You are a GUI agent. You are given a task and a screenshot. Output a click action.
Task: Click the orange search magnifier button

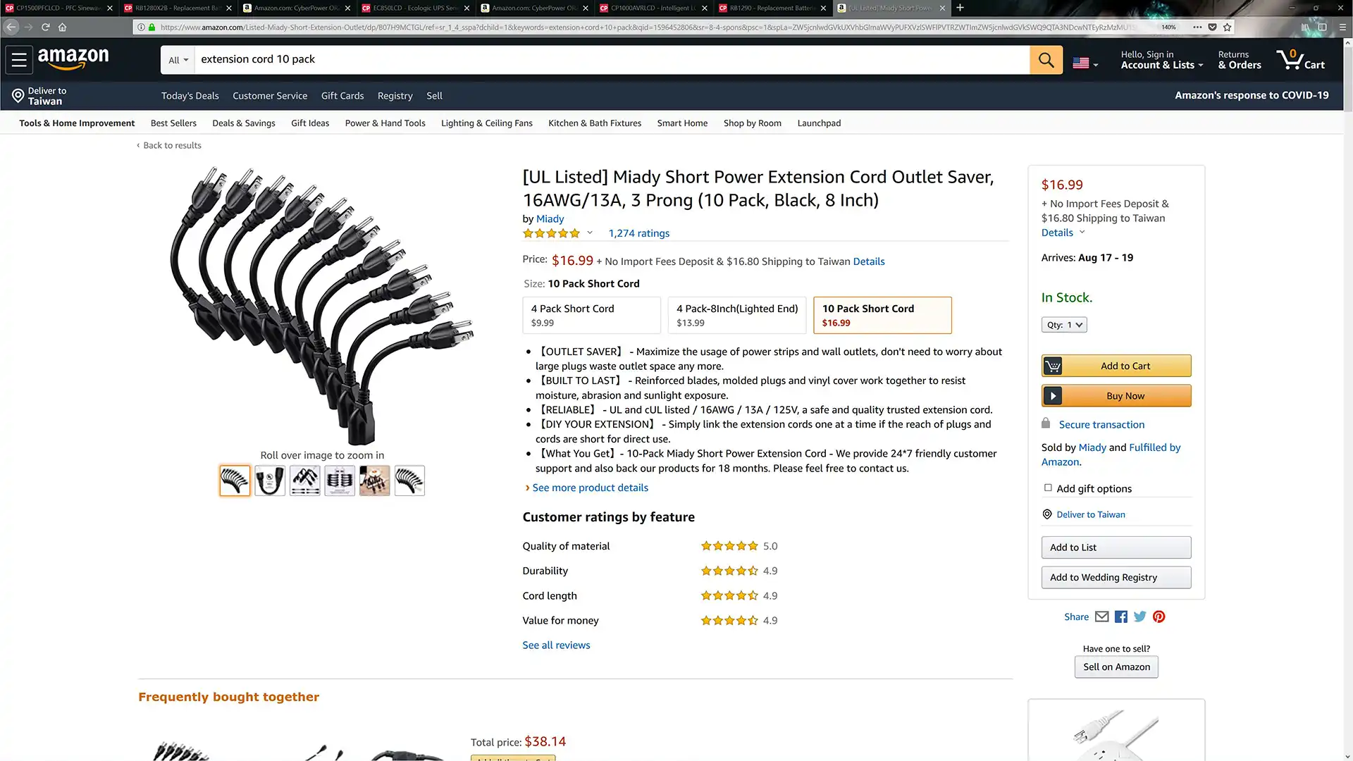1046,60
